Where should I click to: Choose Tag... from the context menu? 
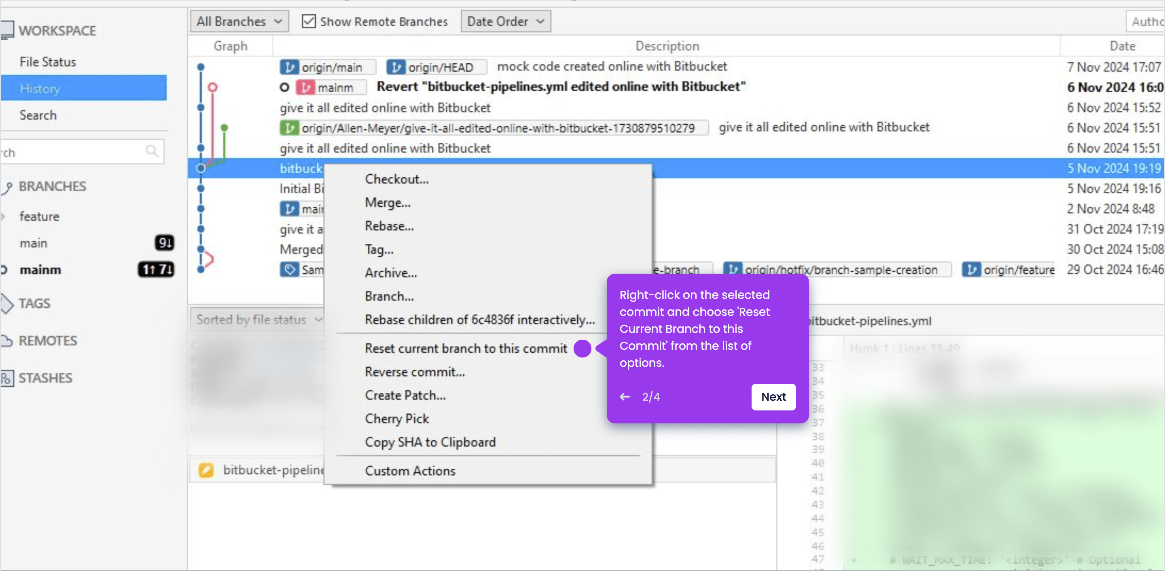pos(379,250)
